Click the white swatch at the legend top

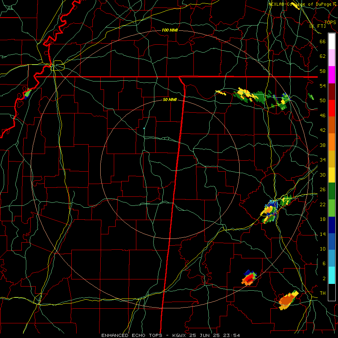(x=332, y=41)
